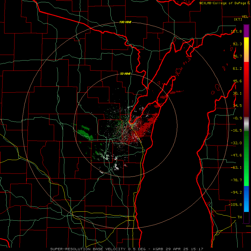Click the 107.8 legend value
The height and width of the screenshot is (251, 251).
pyautogui.click(x=236, y=31)
